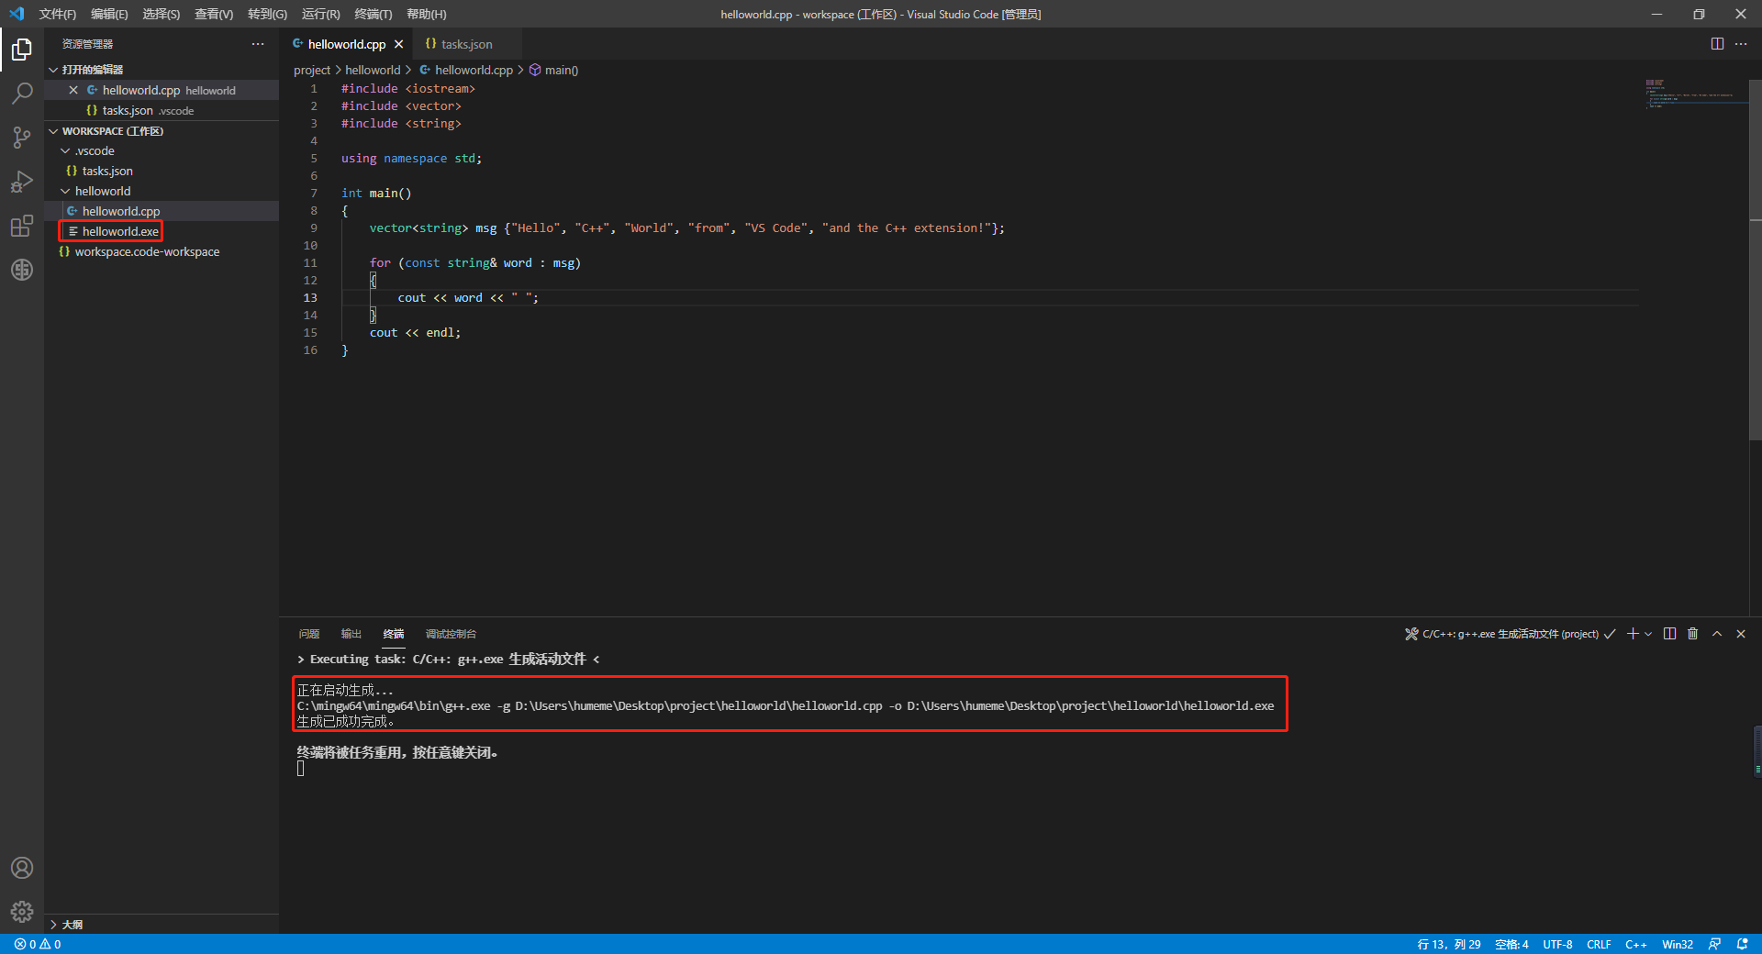Change indentation via 空格: 4
The width and height of the screenshot is (1762, 954).
(1511, 944)
